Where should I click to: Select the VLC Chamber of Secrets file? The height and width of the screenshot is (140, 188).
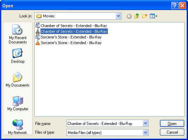[71, 31]
